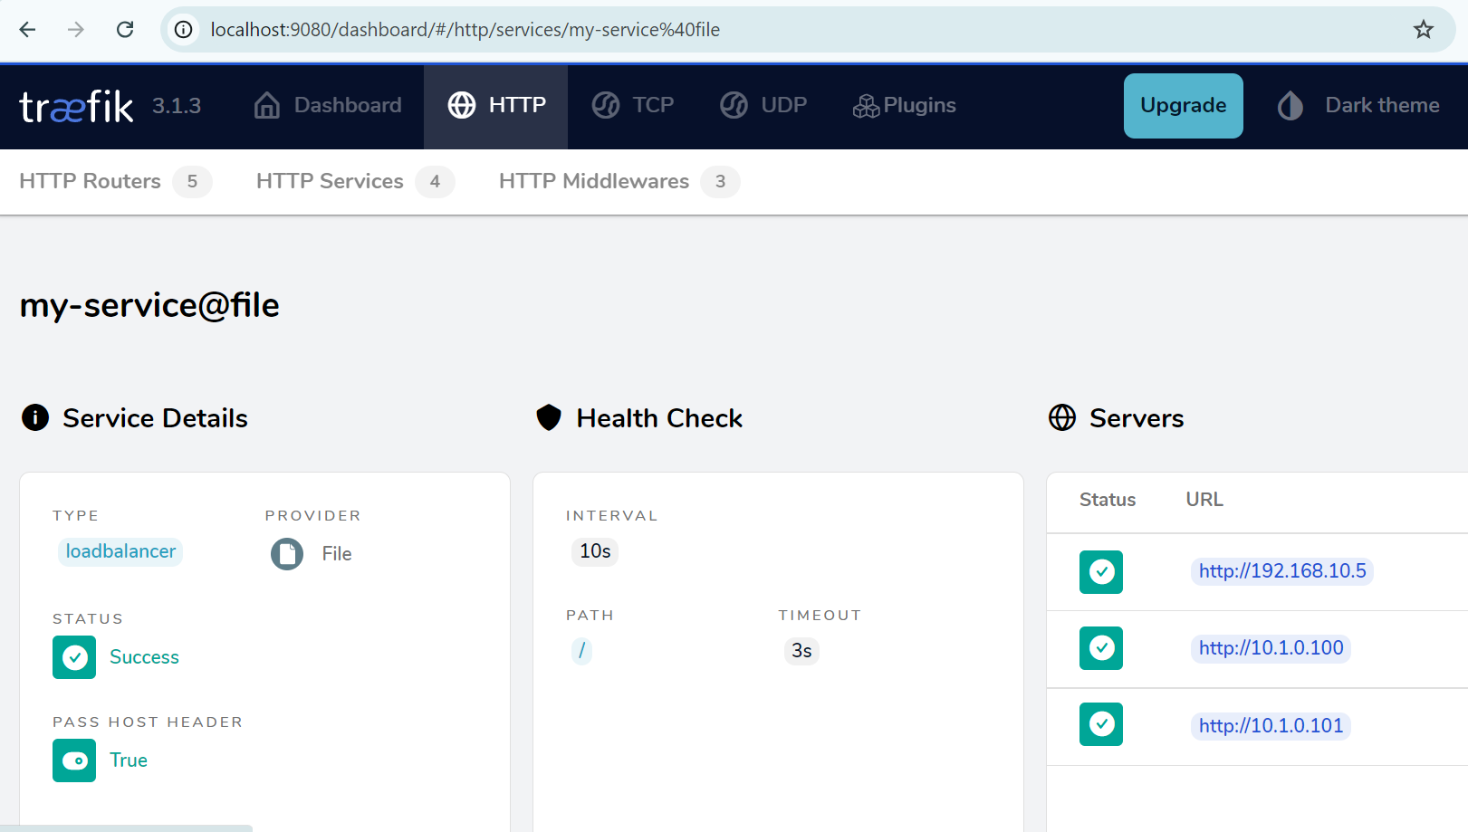The width and height of the screenshot is (1468, 832).
Task: Open the Plugins section
Action: coord(904,105)
